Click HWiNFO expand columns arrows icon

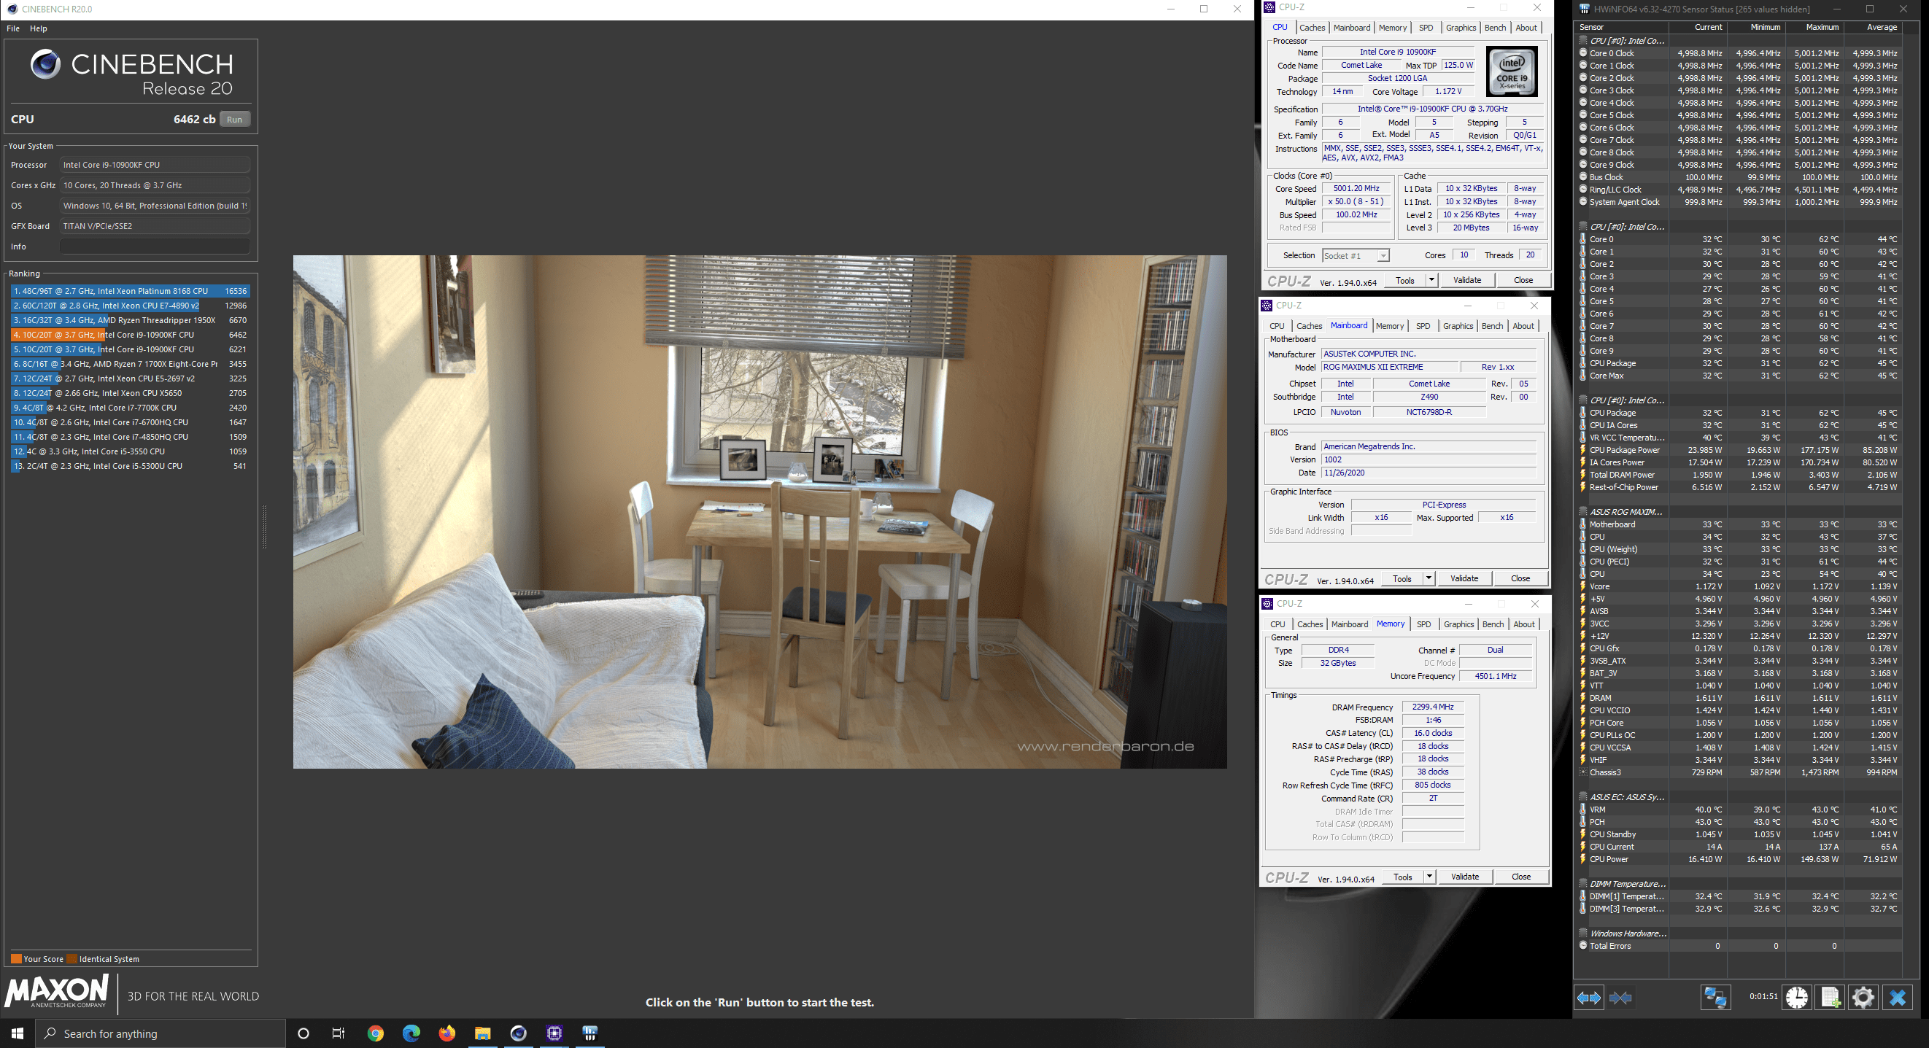point(1588,998)
